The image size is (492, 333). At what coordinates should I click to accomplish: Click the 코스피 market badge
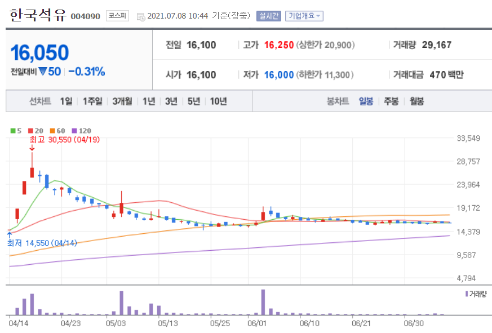coord(117,16)
